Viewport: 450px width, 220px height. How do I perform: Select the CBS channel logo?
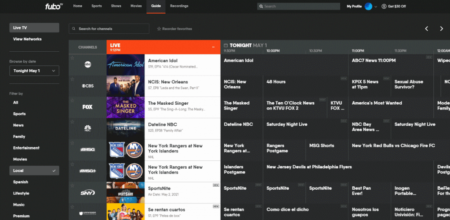87,86
